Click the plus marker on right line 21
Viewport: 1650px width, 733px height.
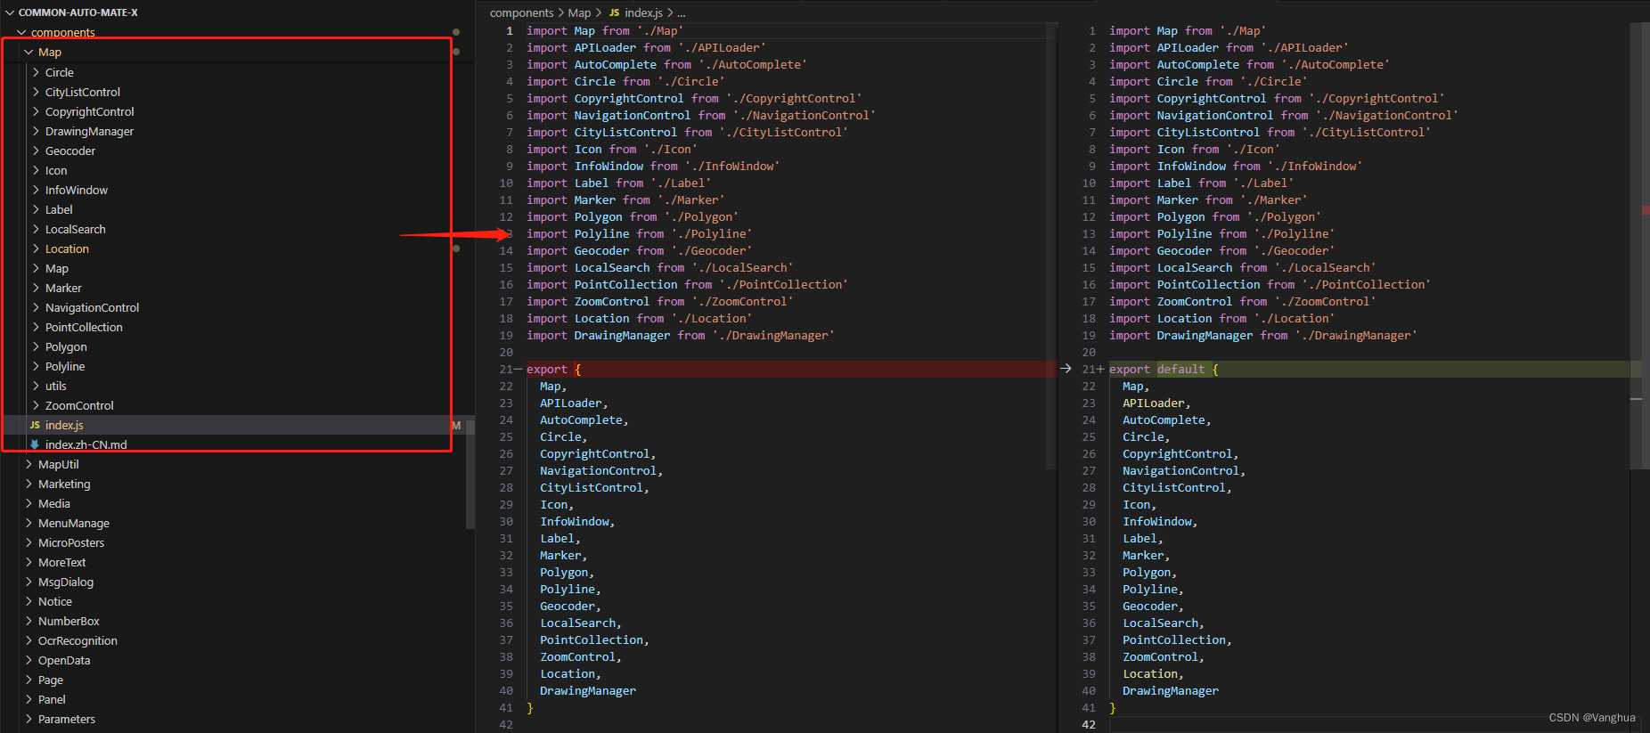[x=1100, y=369]
